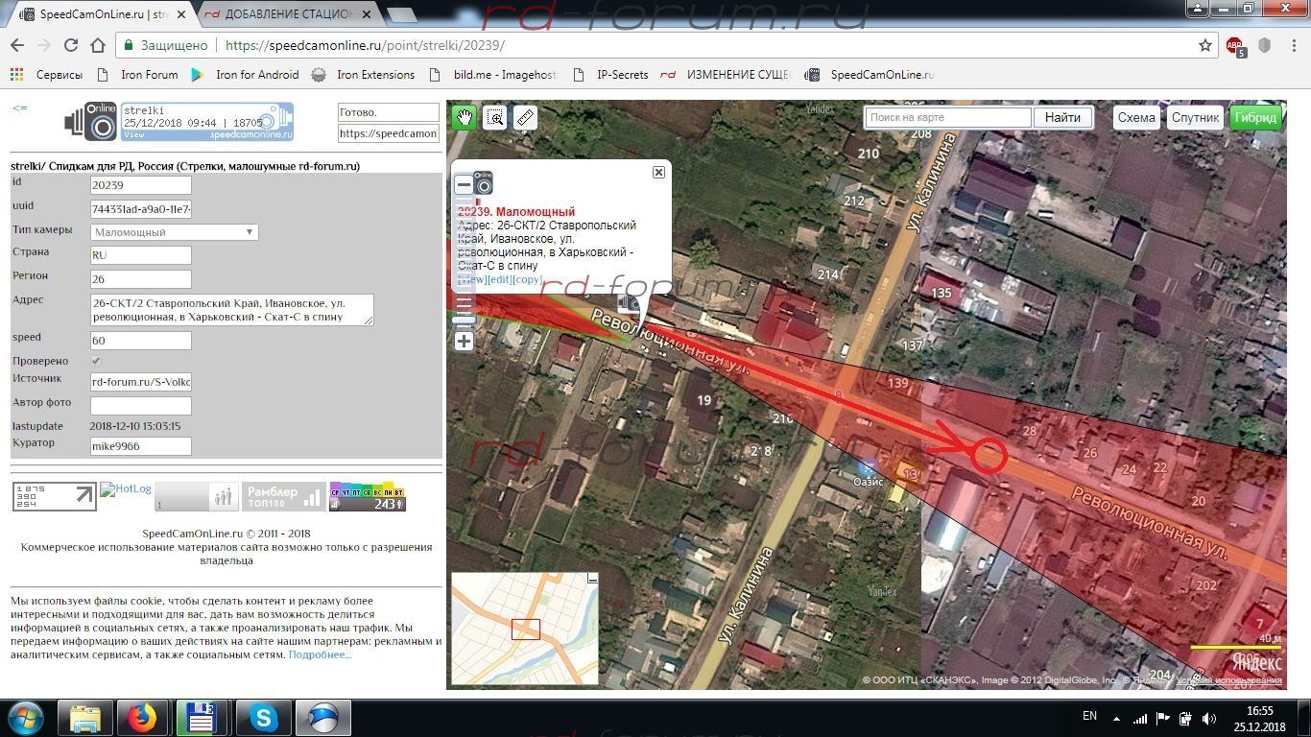
Task: Click into Поиск на карте search field
Action: click(x=948, y=117)
